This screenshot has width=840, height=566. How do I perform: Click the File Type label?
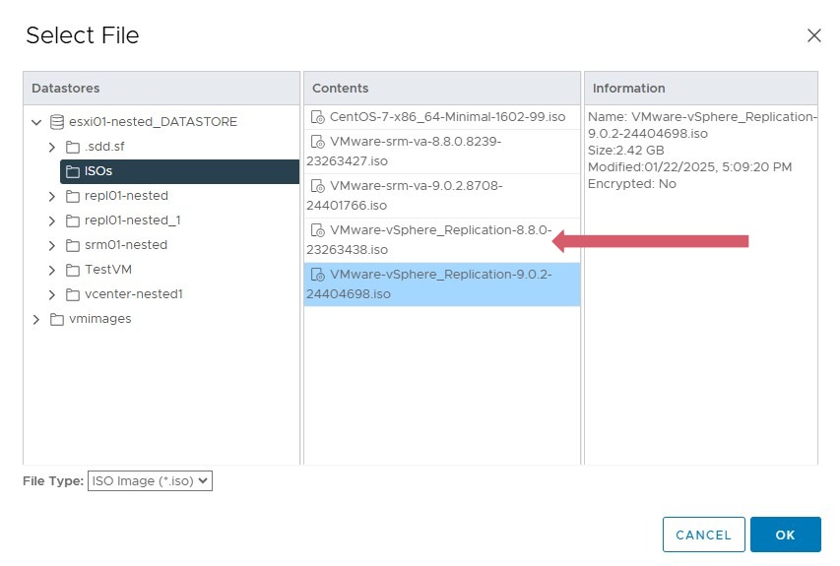click(x=53, y=481)
